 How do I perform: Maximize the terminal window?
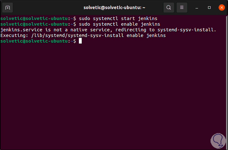point(209,7)
